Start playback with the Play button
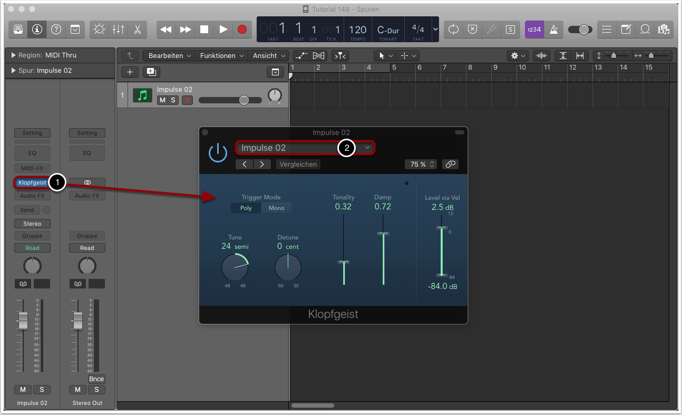The height and width of the screenshot is (415, 682). (223, 30)
